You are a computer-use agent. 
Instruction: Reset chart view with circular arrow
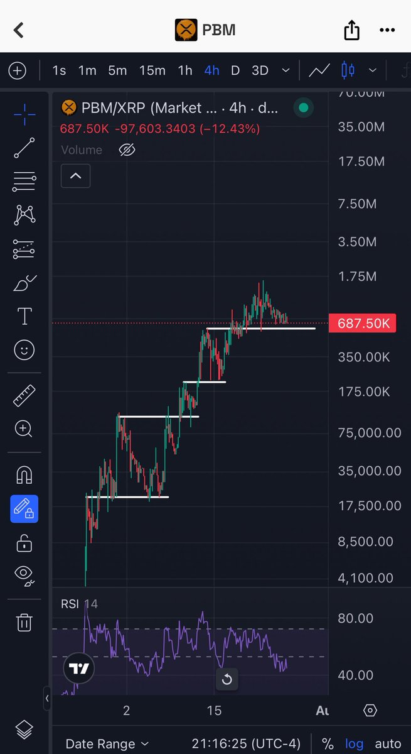click(227, 679)
